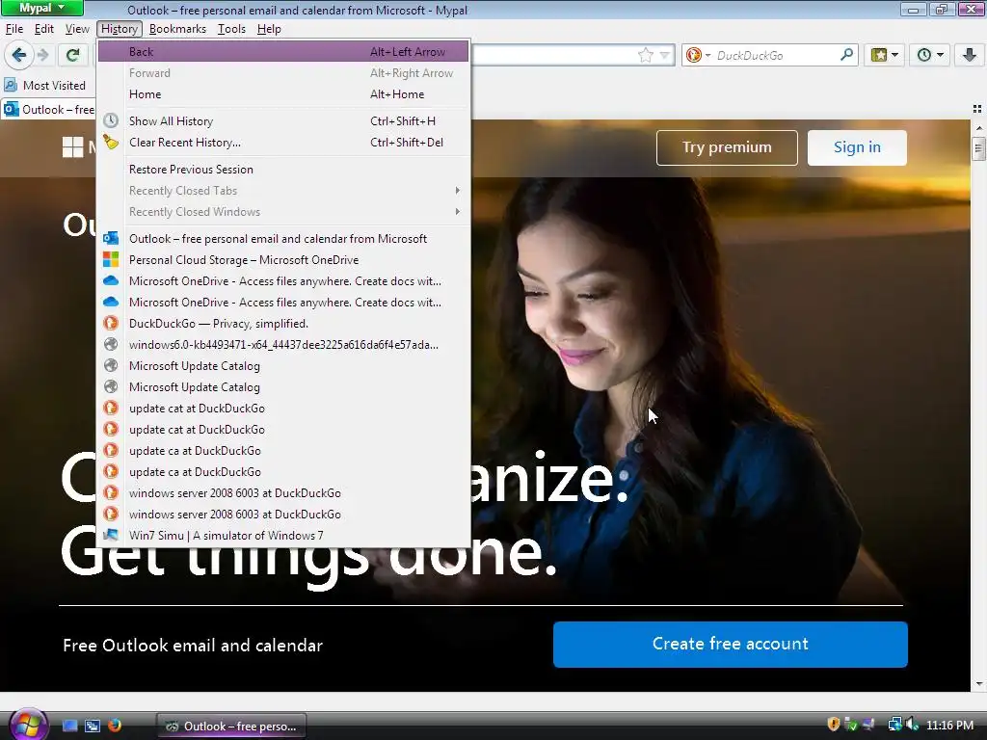
Task: Open the File menu
Action: [x=13, y=29]
